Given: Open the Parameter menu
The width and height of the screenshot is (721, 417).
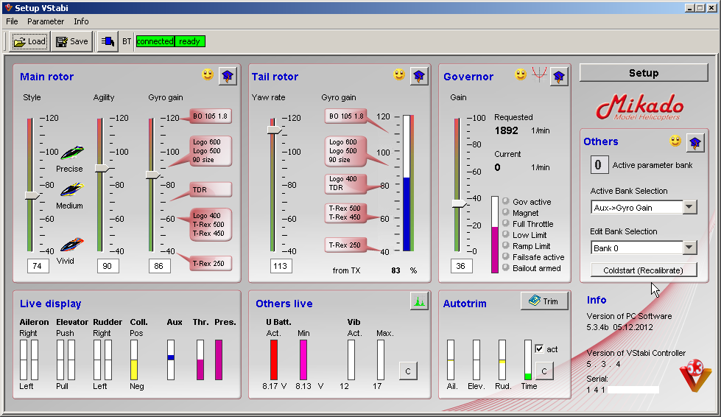Looking at the screenshot, I should (46, 21).
